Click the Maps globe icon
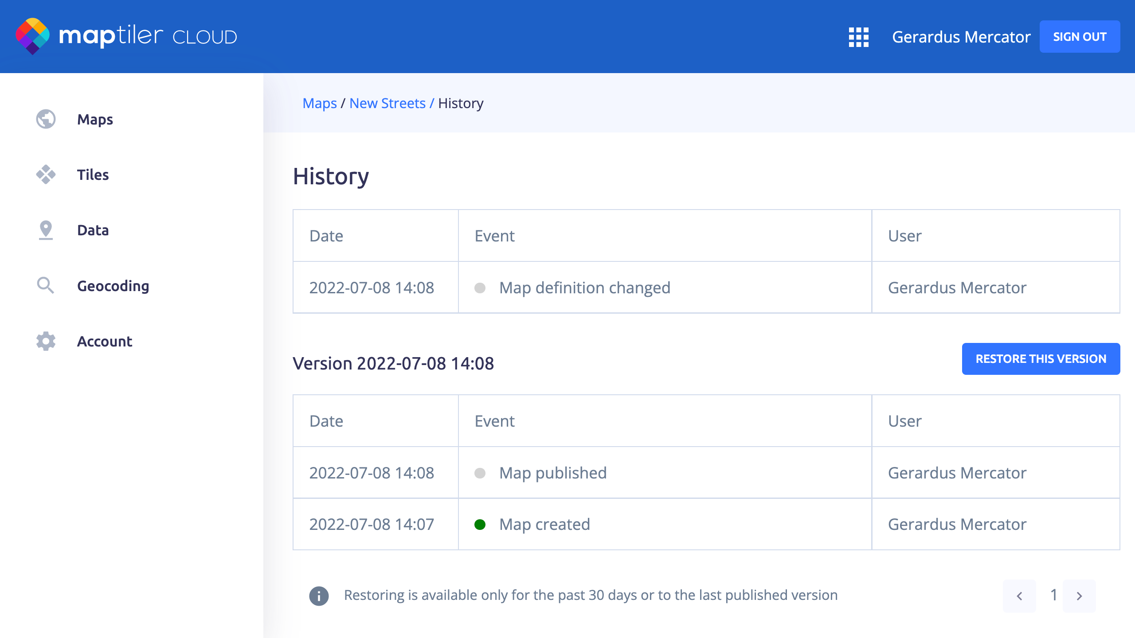Viewport: 1135px width, 638px height. (x=46, y=119)
